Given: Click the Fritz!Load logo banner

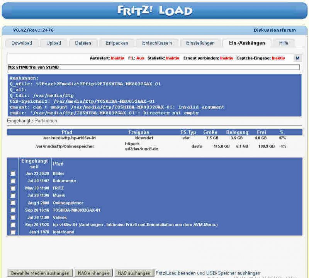Looking at the screenshot, I should 154,11.
